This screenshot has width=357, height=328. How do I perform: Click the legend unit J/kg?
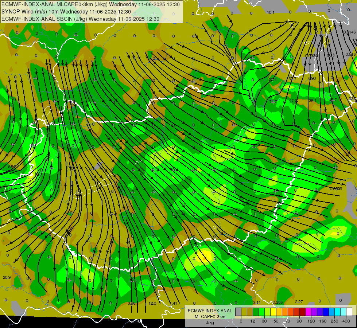click(210, 323)
